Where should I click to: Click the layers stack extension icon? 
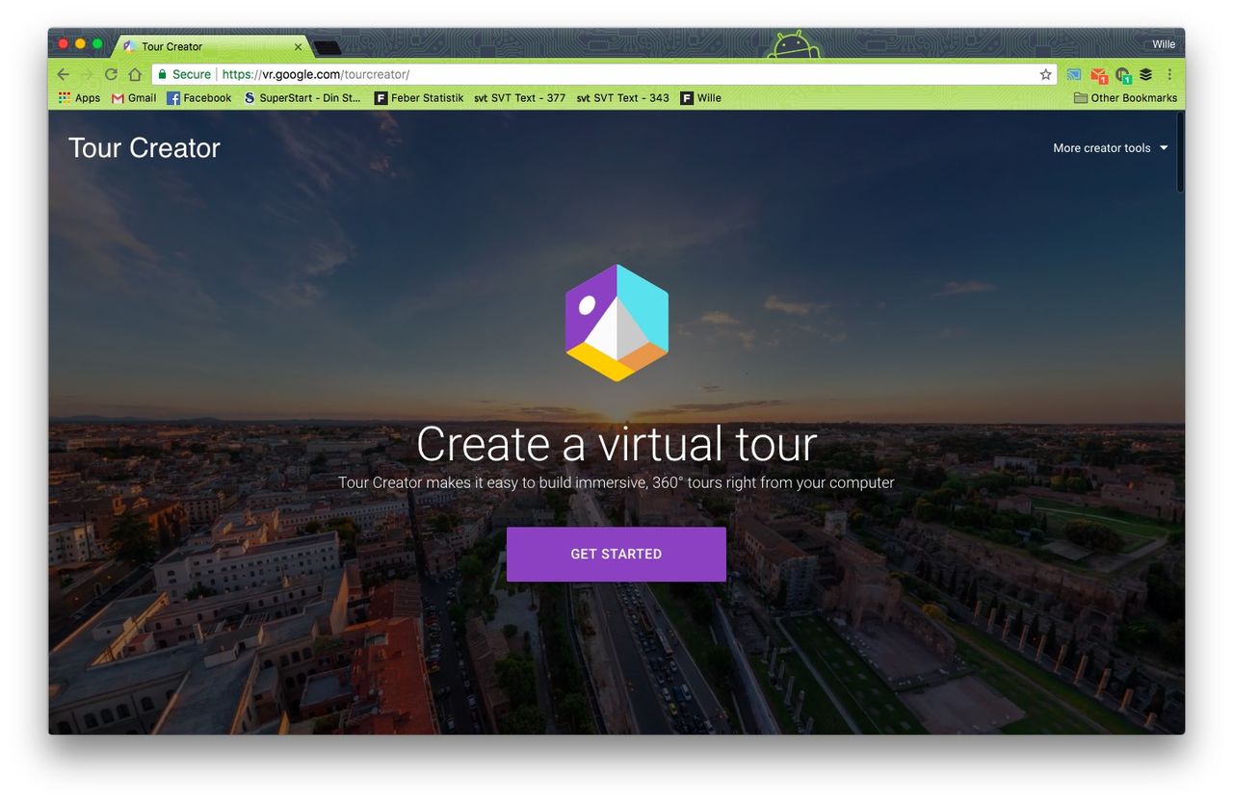1145,74
